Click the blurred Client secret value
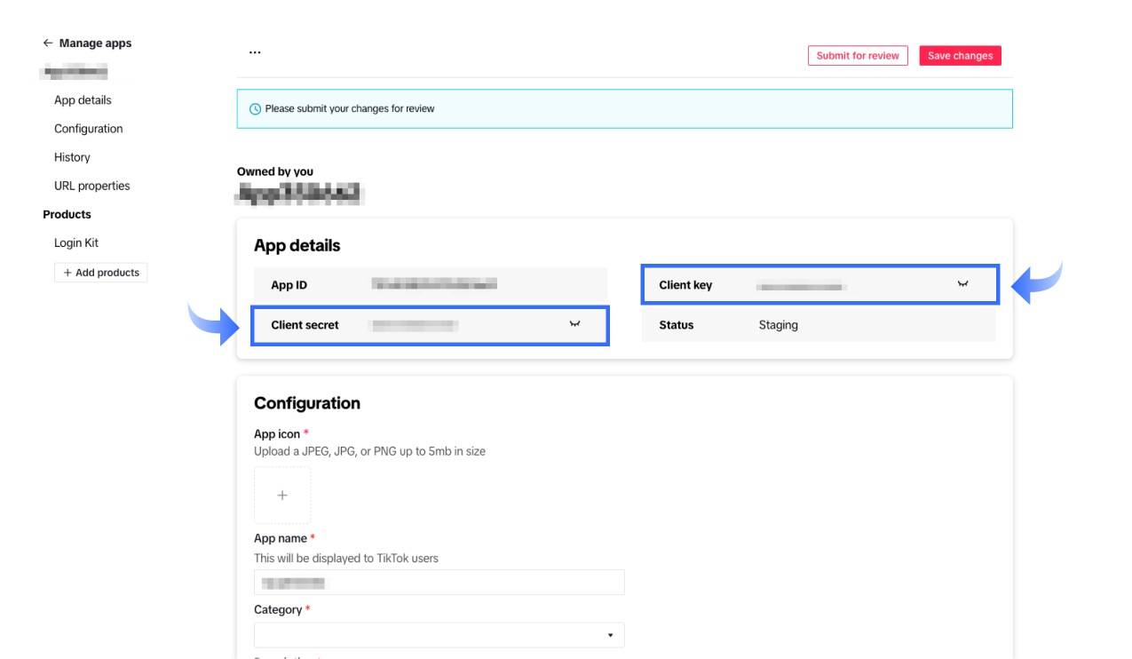Viewport: 1132px width, 659px height. pos(414,325)
